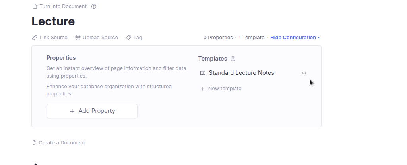This screenshot has width=407, height=165.
Task: Open the three-dot menu for Standard Lecture Notes
Action: tap(304, 73)
